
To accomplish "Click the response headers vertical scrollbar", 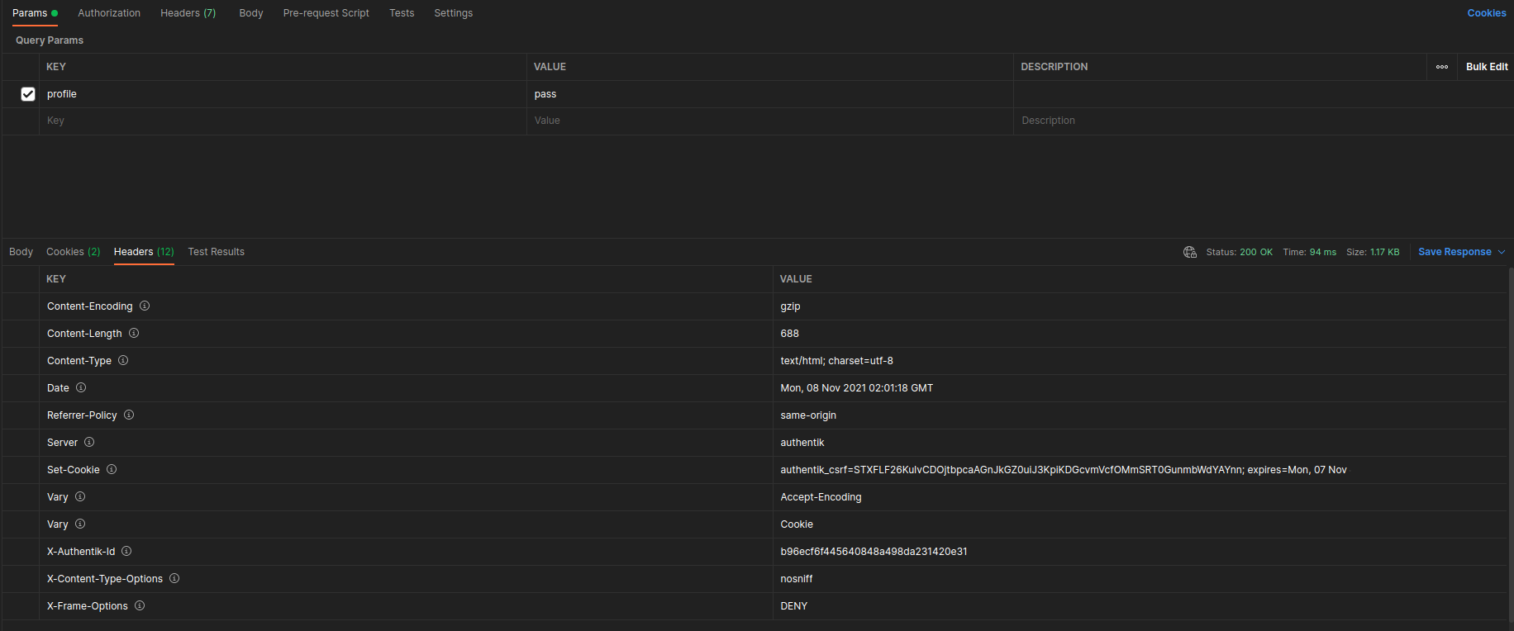I will pos(1511,446).
